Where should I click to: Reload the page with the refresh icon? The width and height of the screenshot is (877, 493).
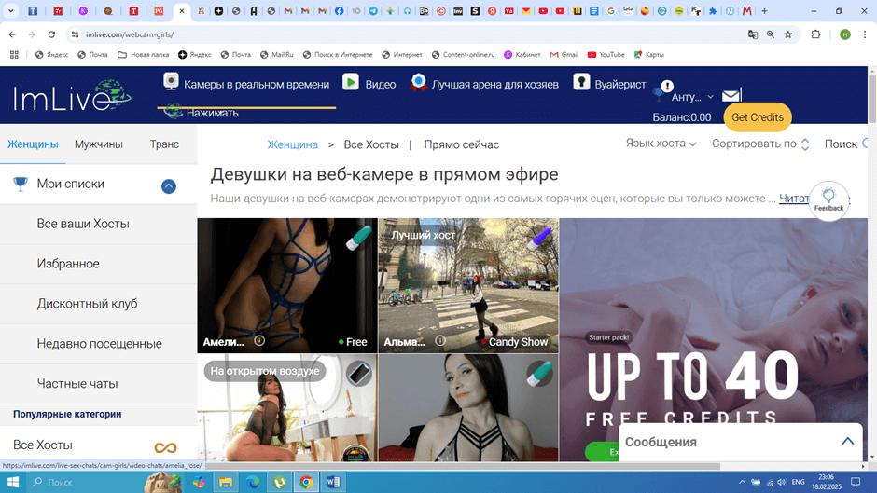(x=51, y=34)
